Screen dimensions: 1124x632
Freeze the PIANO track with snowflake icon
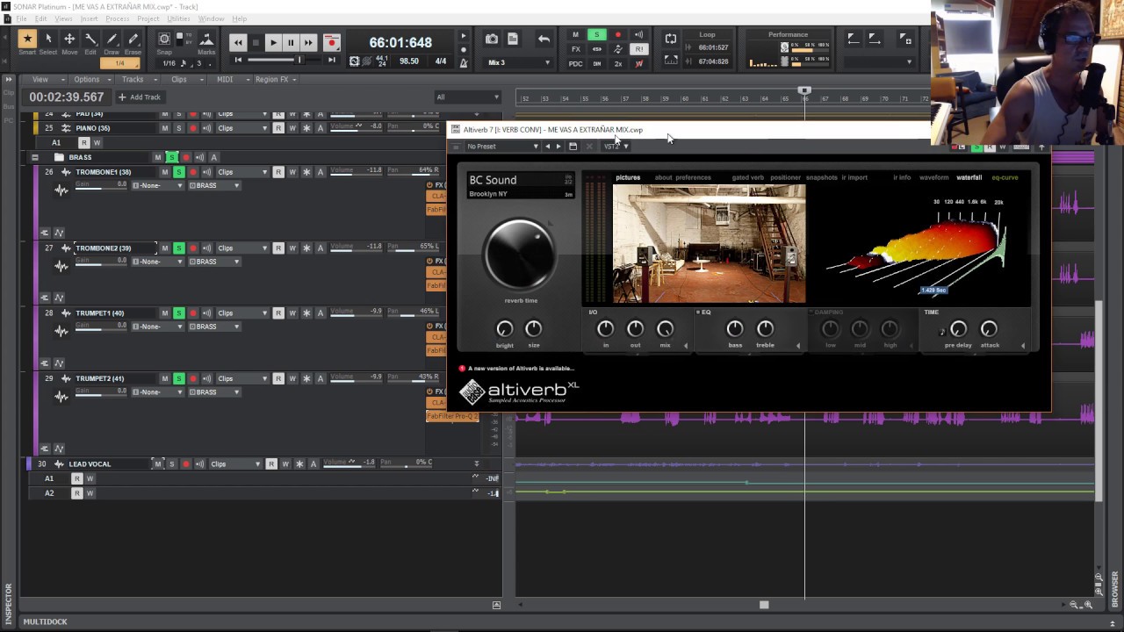[x=306, y=128]
